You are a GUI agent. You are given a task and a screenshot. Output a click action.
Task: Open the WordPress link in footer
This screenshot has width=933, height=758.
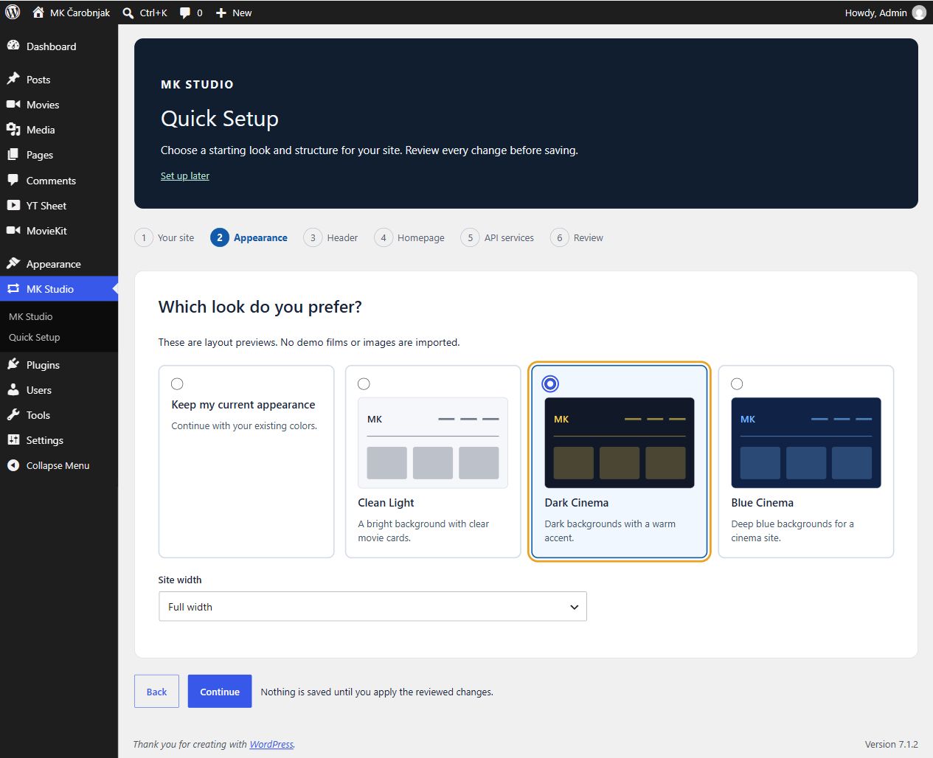click(x=271, y=744)
